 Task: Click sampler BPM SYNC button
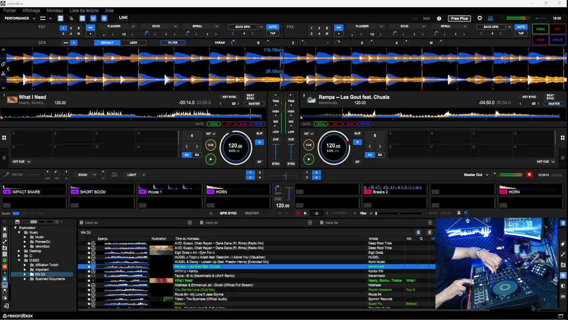click(229, 213)
